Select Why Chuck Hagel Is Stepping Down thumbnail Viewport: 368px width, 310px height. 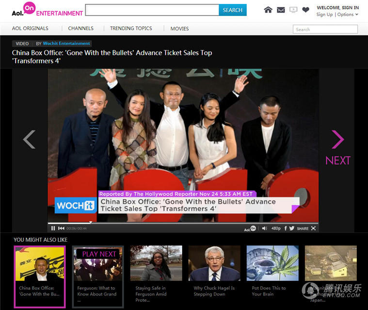(214, 263)
